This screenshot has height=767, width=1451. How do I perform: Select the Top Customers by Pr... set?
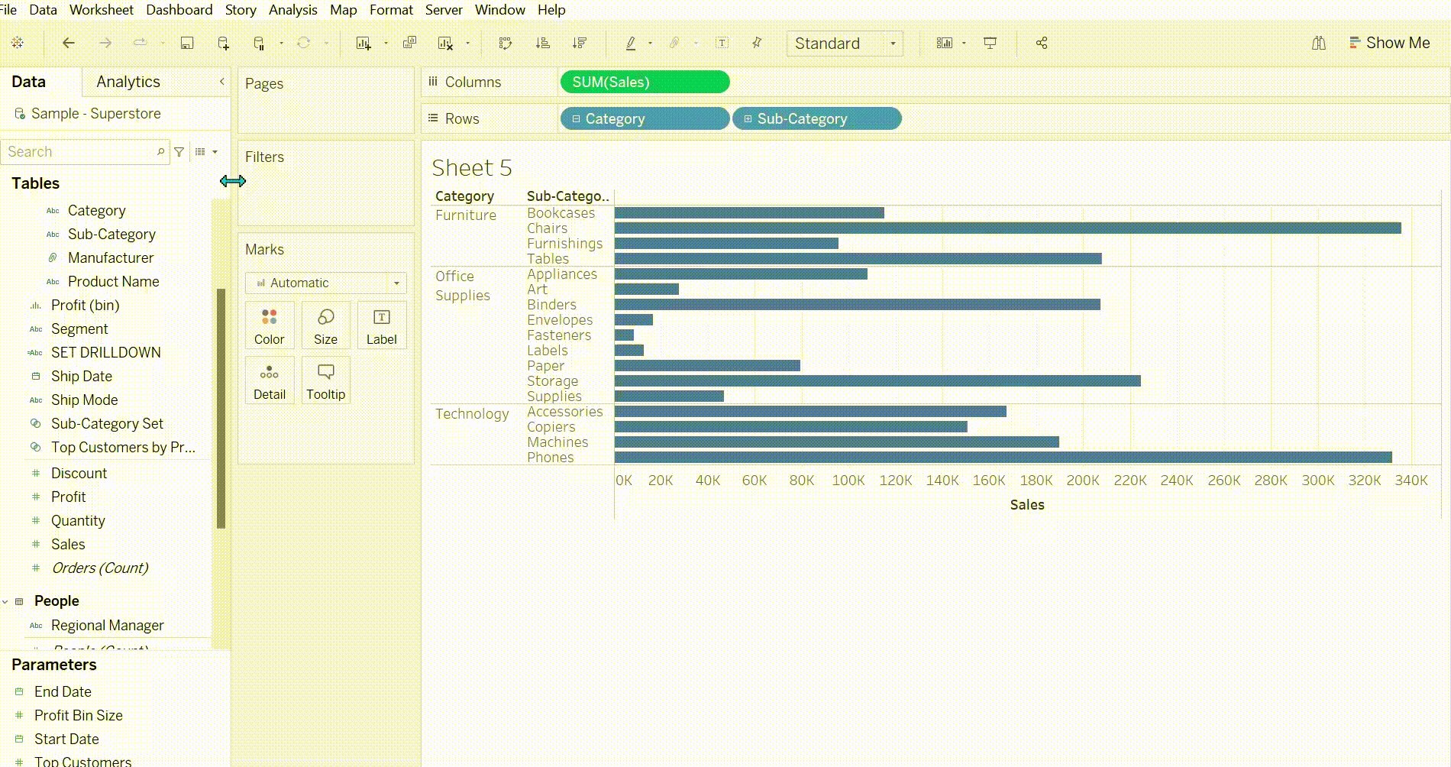[123, 448]
